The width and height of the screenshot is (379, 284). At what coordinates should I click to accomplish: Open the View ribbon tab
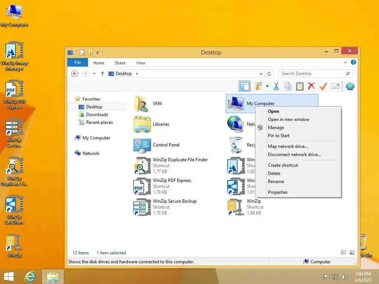point(141,63)
